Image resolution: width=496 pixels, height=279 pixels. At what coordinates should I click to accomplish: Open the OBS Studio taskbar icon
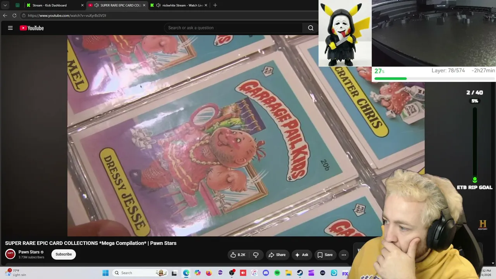(x=232, y=273)
